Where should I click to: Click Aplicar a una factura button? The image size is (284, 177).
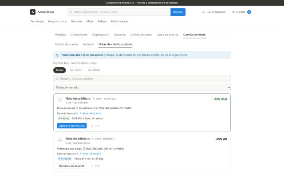(x=72, y=126)
